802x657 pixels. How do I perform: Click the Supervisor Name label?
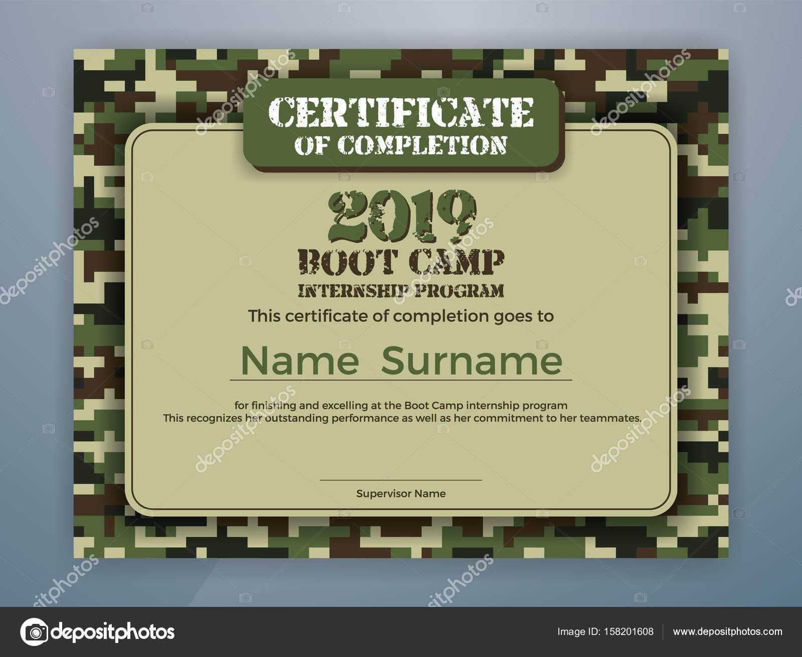(x=401, y=494)
